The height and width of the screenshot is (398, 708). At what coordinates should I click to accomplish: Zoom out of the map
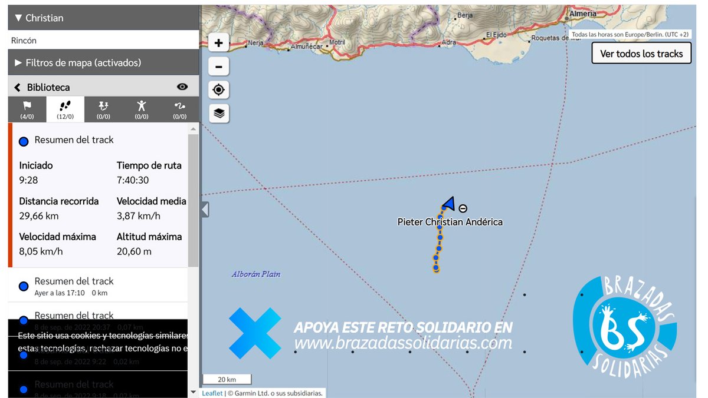[219, 67]
